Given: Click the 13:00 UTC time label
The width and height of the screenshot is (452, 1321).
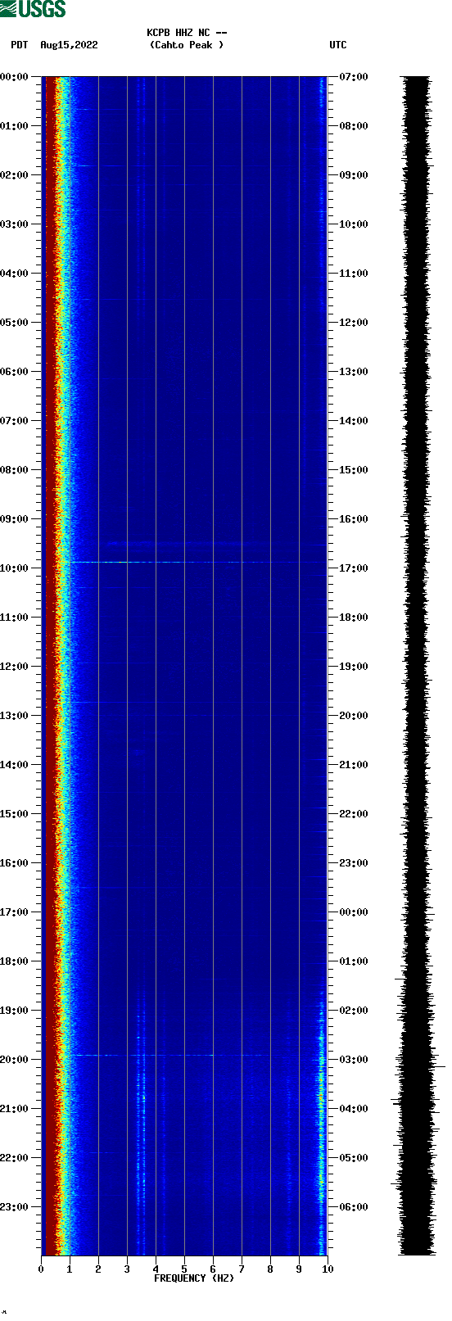Looking at the screenshot, I should click(354, 372).
